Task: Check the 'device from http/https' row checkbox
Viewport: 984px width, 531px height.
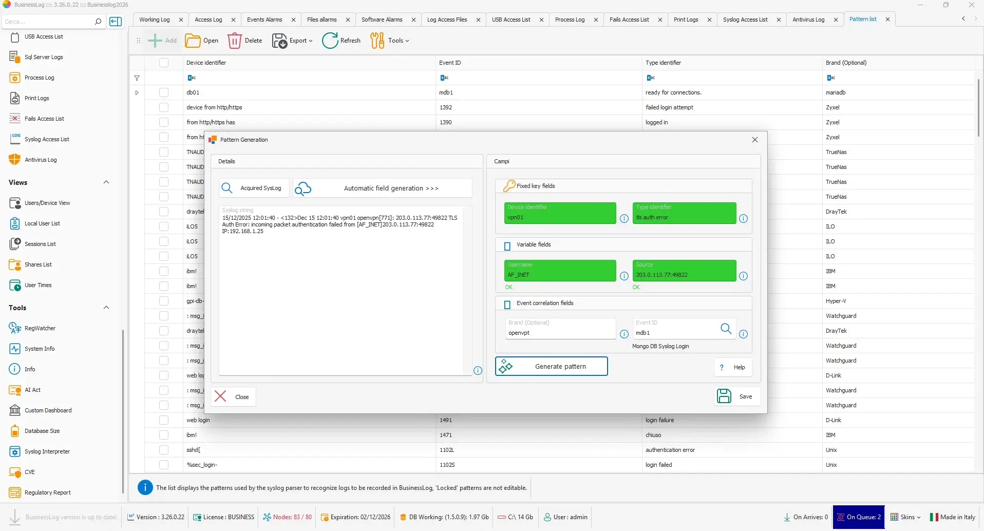Action: pyautogui.click(x=164, y=107)
